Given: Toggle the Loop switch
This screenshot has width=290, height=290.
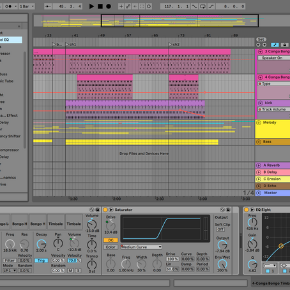Looking at the screenshot, I should (x=202, y=6).
